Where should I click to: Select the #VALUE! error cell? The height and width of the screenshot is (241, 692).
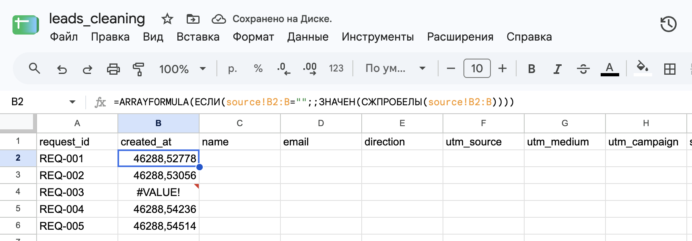click(159, 192)
